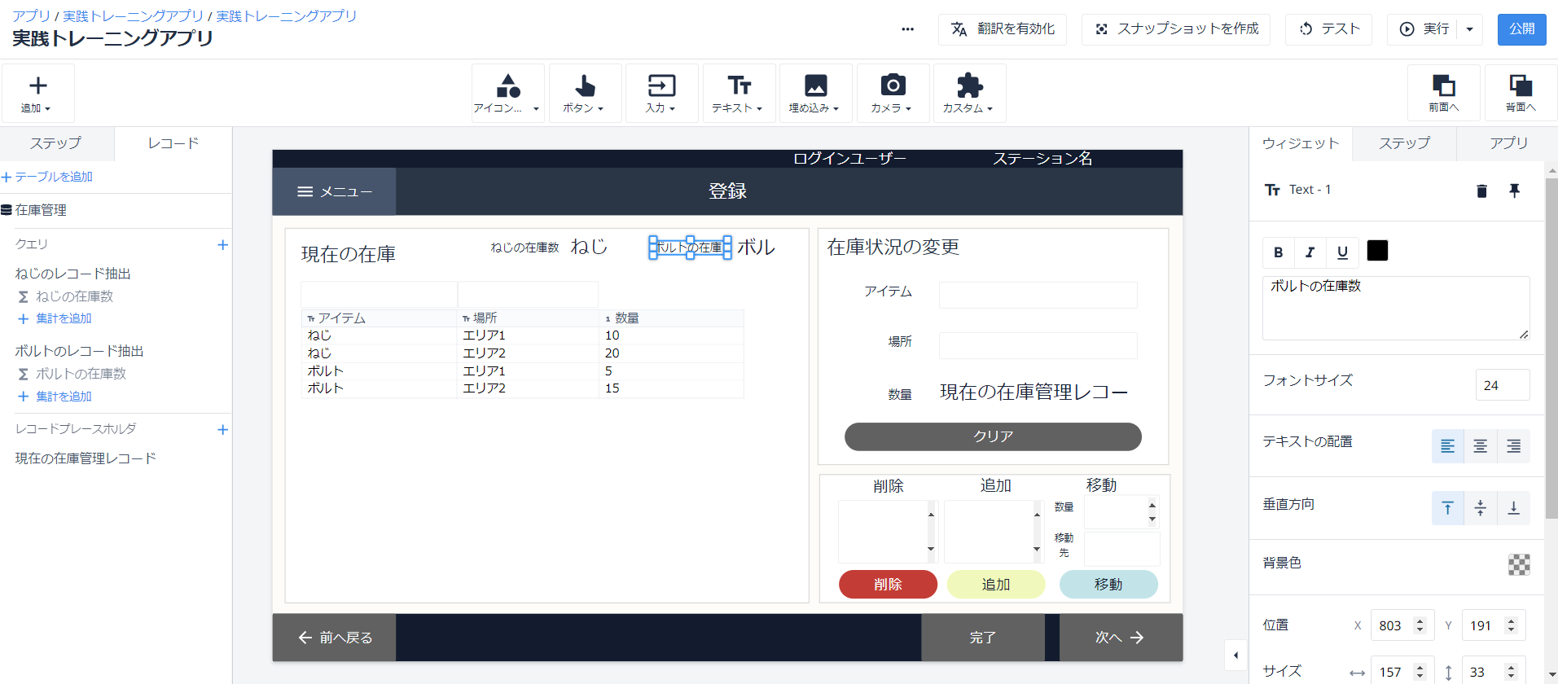The image size is (1558, 684).
Task: Click the red 削除 button
Action: coord(888,585)
